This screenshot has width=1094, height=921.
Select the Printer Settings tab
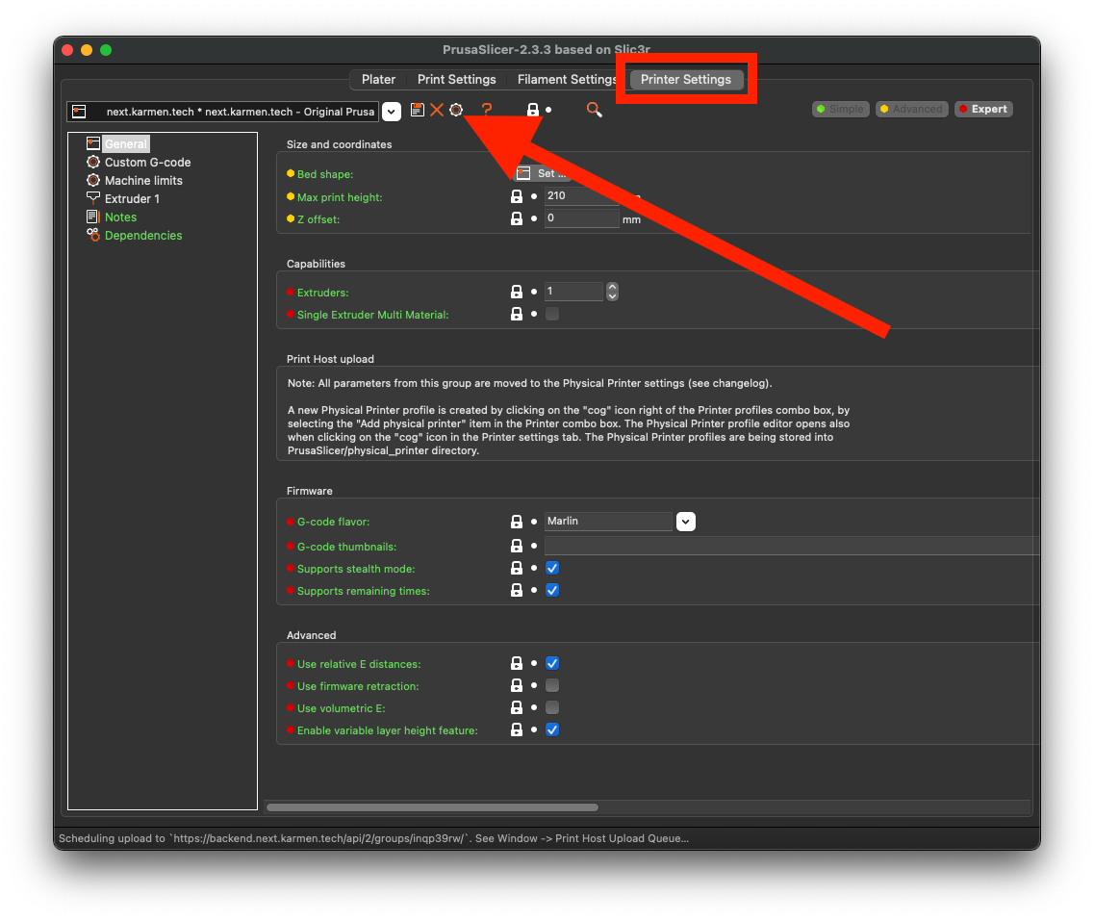(686, 80)
